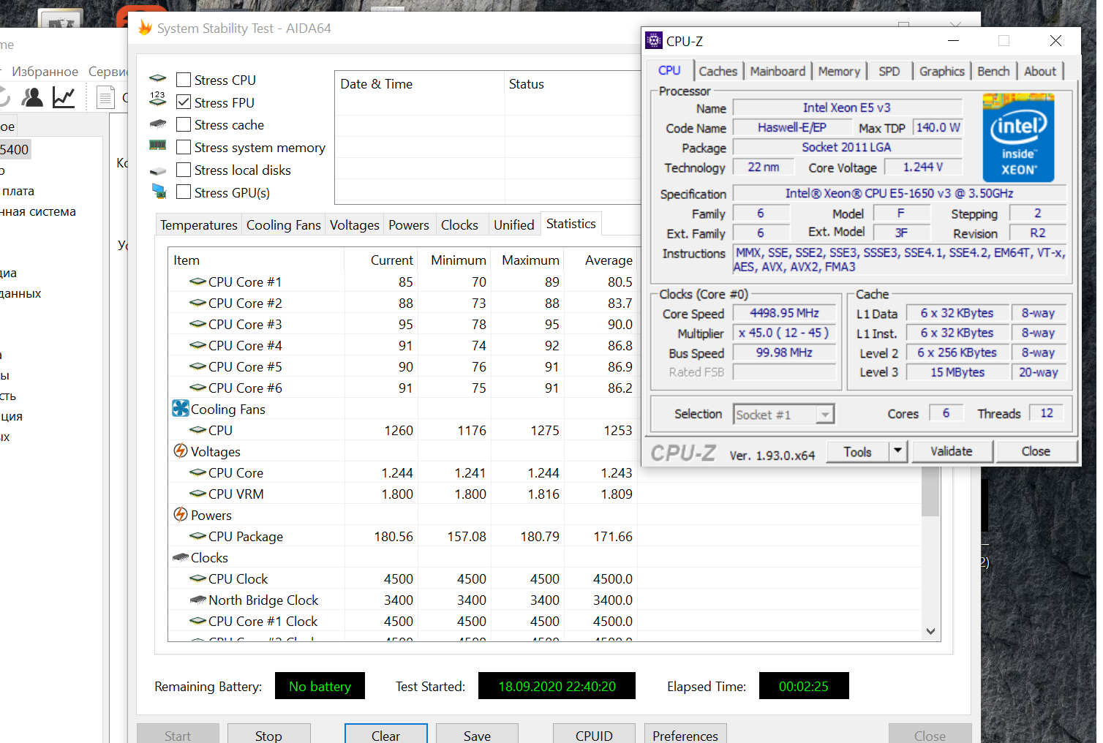Click the statistics list scroll-down arrow

click(930, 631)
